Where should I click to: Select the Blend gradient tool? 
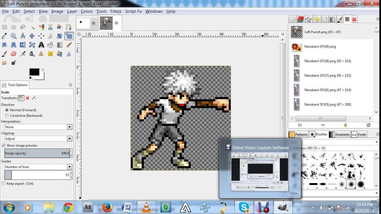coord(60,45)
